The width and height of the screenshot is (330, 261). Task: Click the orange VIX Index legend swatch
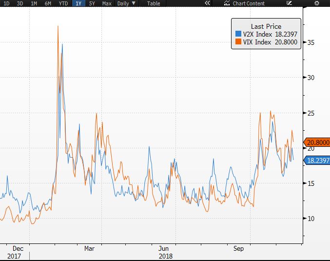238,41
